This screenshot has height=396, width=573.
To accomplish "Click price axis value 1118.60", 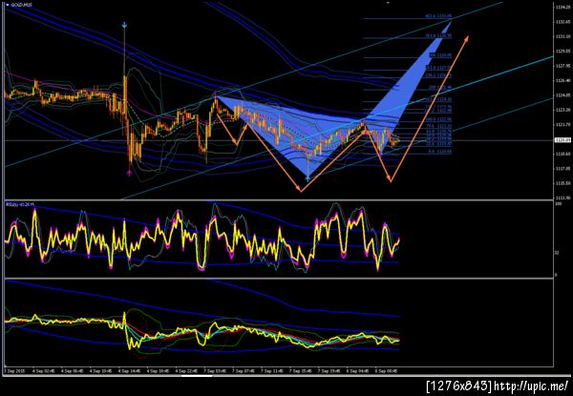I will [562, 154].
